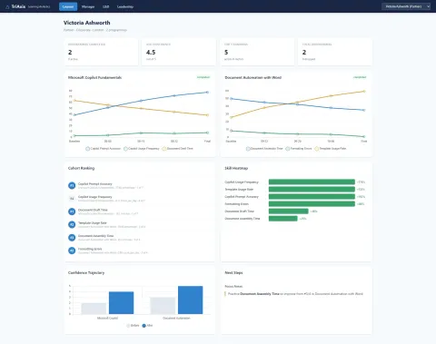The width and height of the screenshot is (436, 344).
Task: Click rank badge for Document Assembly Time ranking
Action: pos(72,238)
